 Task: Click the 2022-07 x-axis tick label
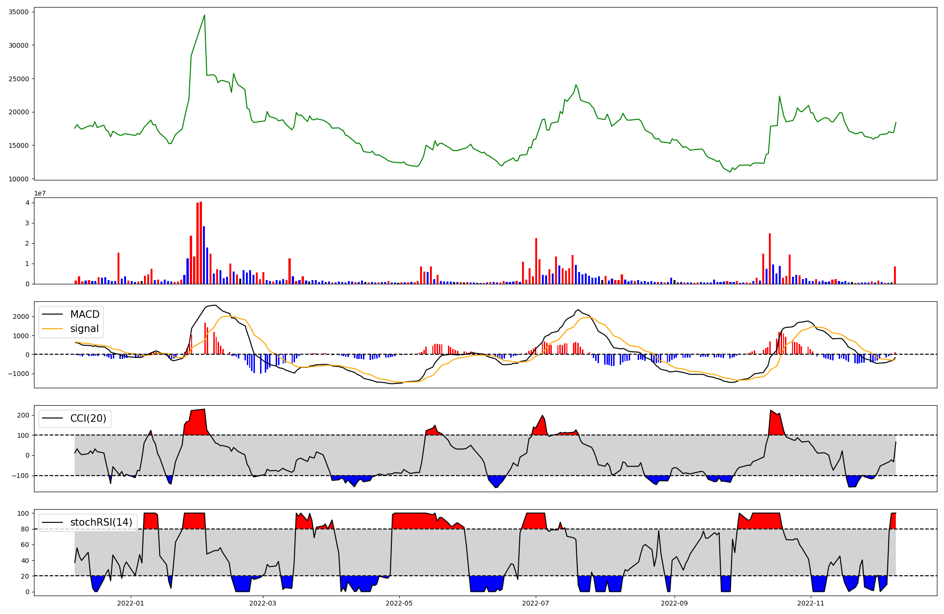[536, 603]
